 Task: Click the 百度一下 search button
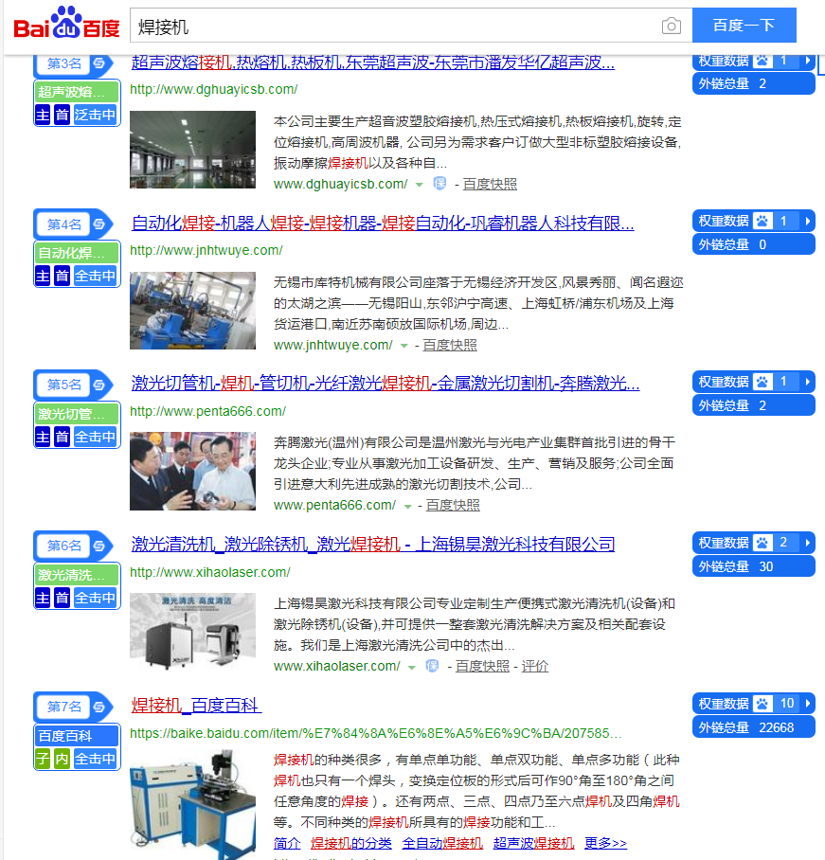coord(744,26)
